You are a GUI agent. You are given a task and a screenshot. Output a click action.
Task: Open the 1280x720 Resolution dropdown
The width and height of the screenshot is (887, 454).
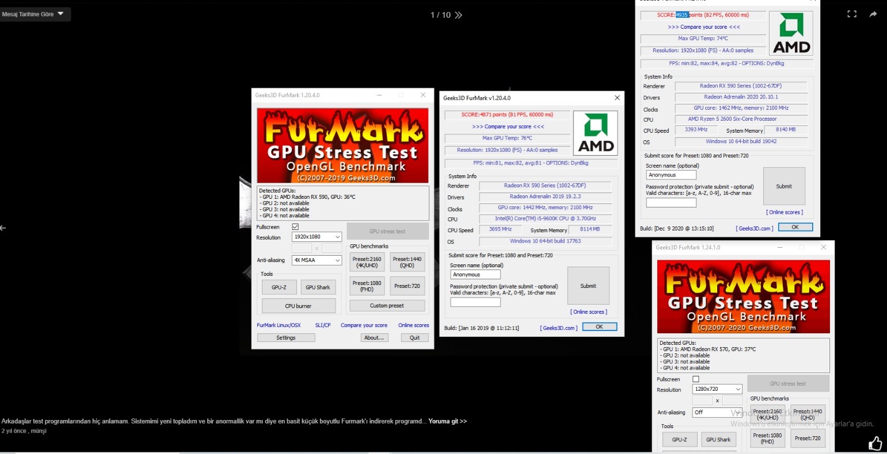717,389
